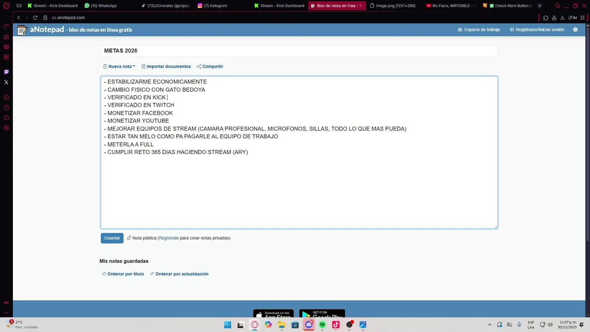Open the extensions cube icon in toolbar
The height and width of the screenshot is (332, 590).
click(x=546, y=18)
